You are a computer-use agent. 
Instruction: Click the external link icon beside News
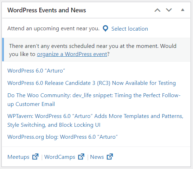pos(110,157)
